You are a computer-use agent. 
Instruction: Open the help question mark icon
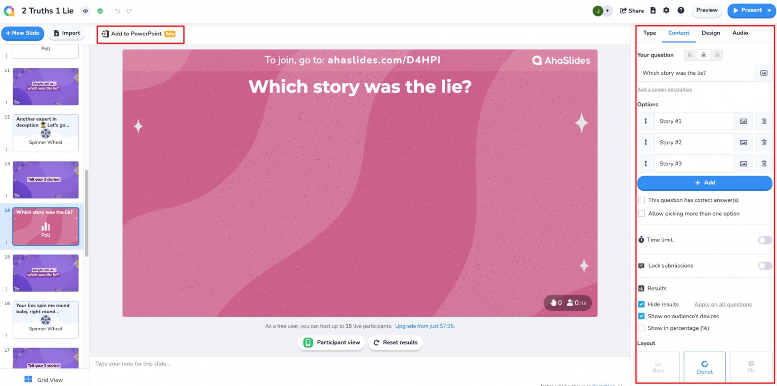pos(681,11)
